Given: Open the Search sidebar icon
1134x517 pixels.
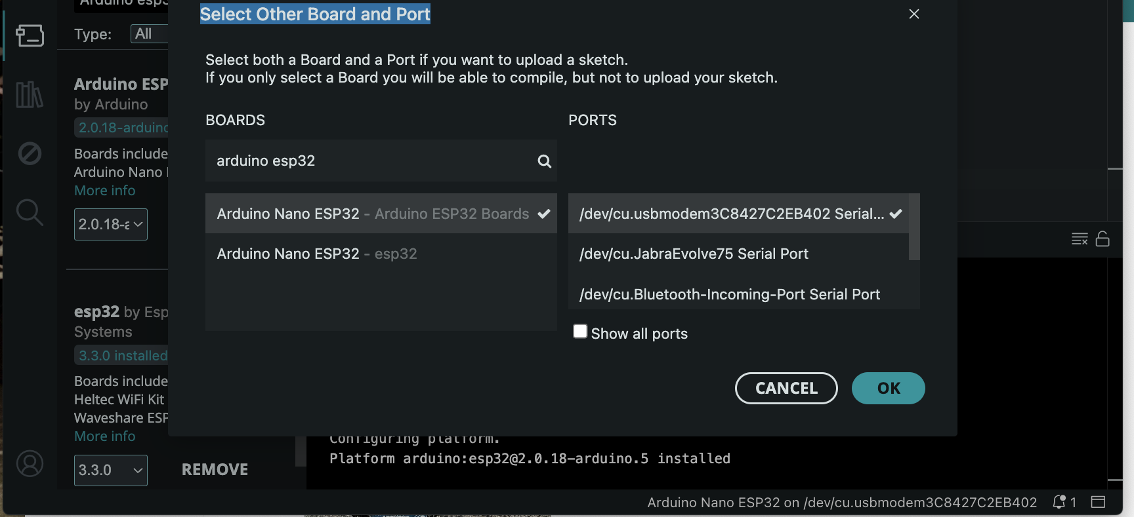Looking at the screenshot, I should tap(30, 212).
